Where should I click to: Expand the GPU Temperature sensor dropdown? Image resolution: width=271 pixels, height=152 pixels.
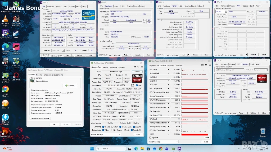[x=168, y=89]
